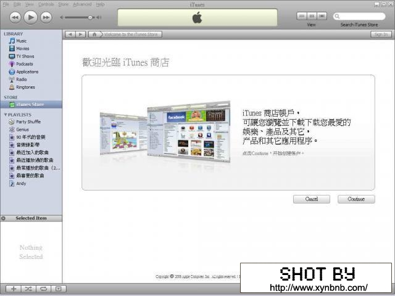
Task: Open the Podcasts library
Action: pyautogui.click(x=25, y=64)
